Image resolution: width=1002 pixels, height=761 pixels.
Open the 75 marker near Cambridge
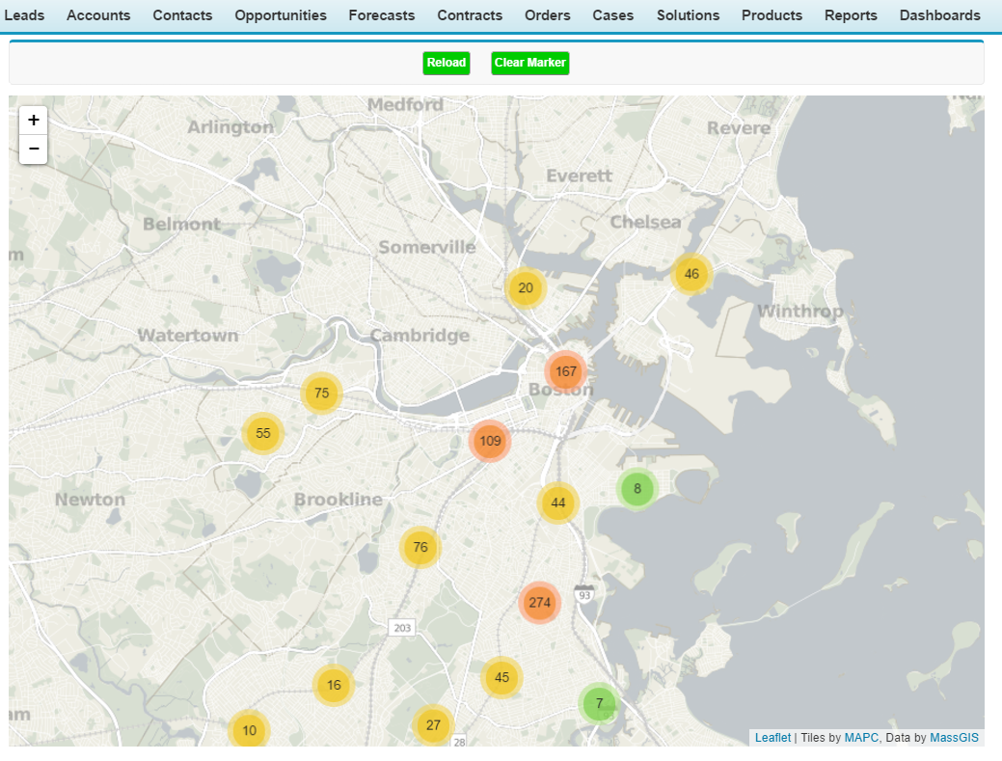pos(321,393)
